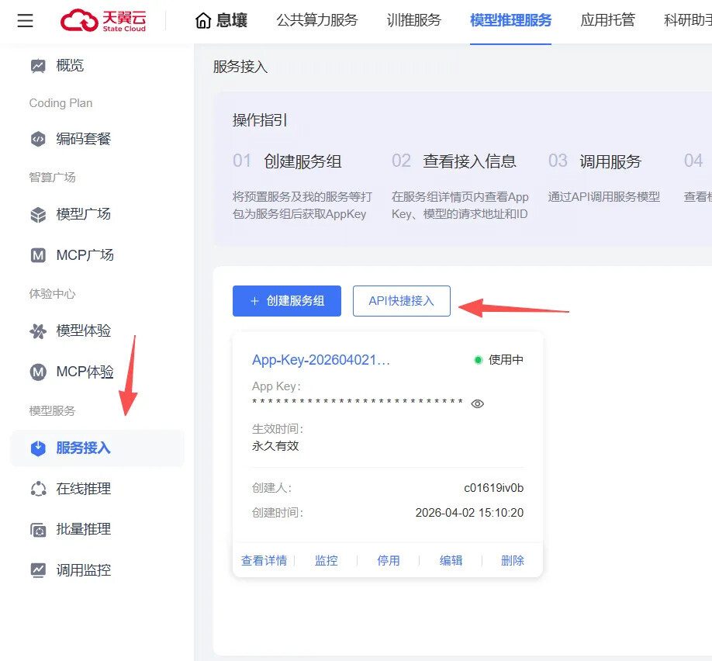
Task: Click the 天翼云 State Cloud logo
Action: [x=103, y=21]
